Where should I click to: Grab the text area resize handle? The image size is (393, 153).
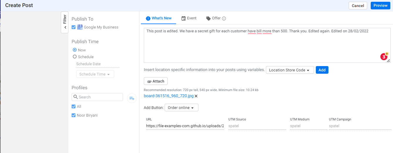click(388, 61)
